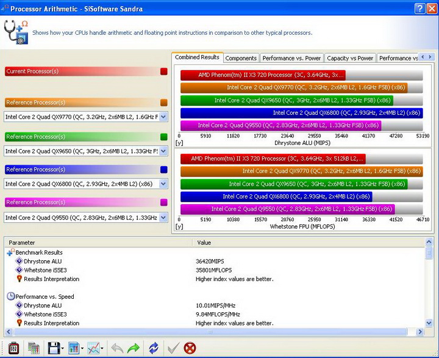Click the Parameter column header

98,243
